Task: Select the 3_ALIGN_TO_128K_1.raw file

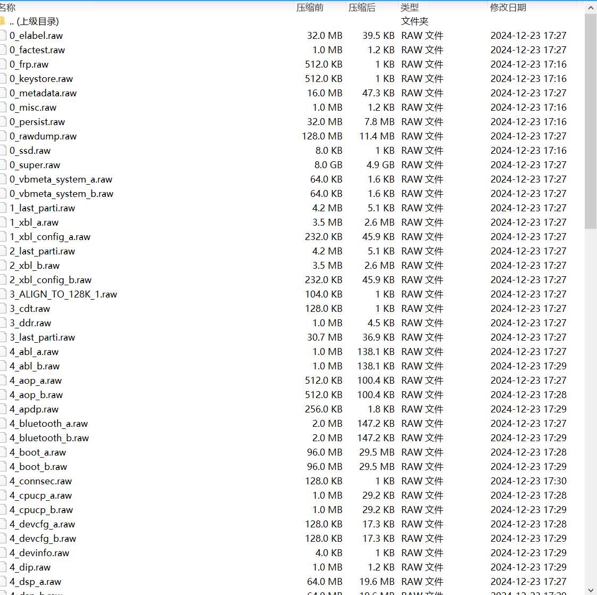Action: [x=63, y=294]
